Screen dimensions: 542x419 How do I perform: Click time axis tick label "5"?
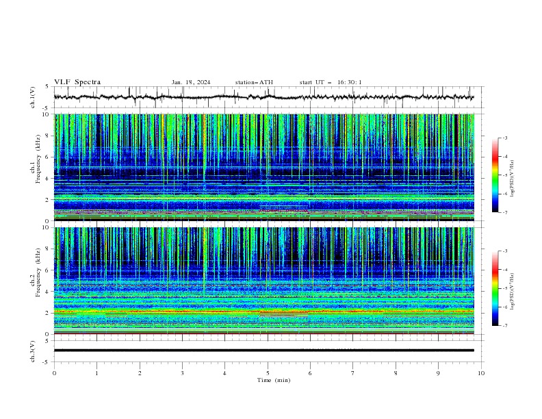click(x=268, y=373)
